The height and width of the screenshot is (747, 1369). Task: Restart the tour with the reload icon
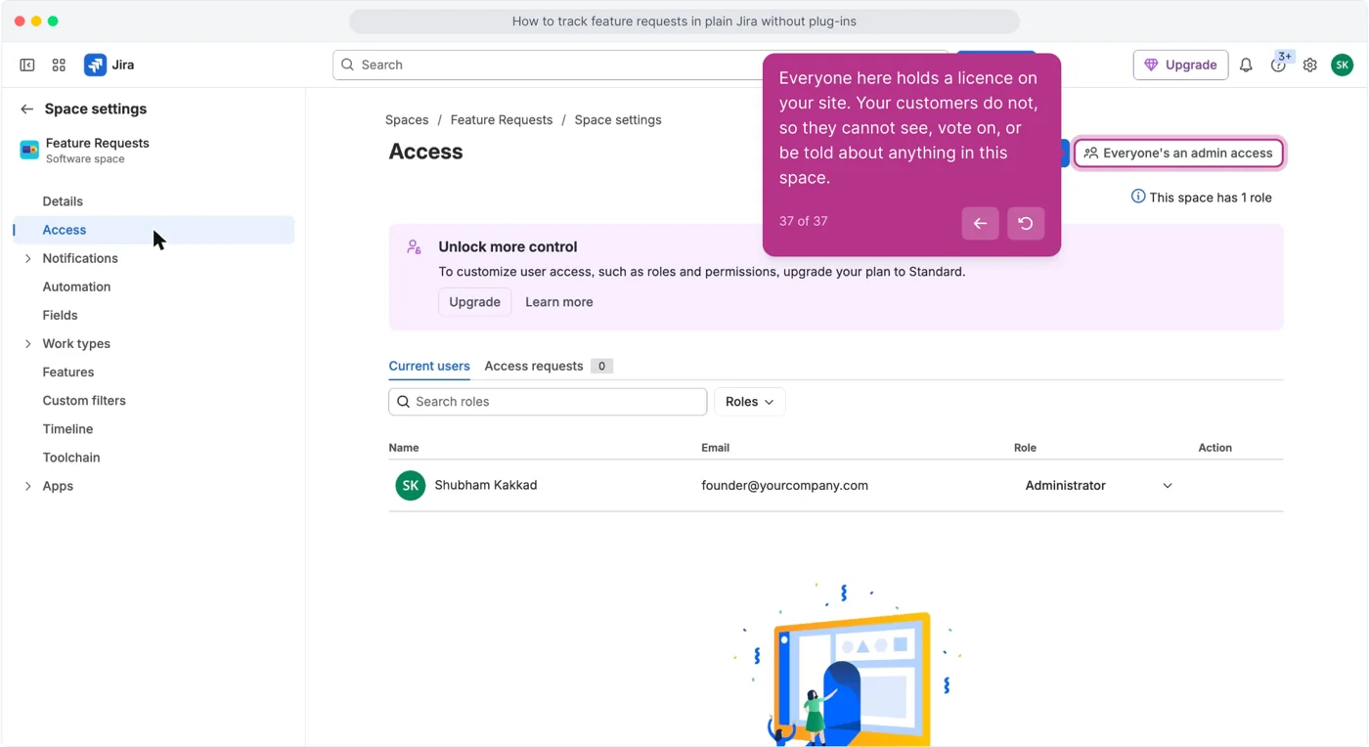(x=1026, y=224)
